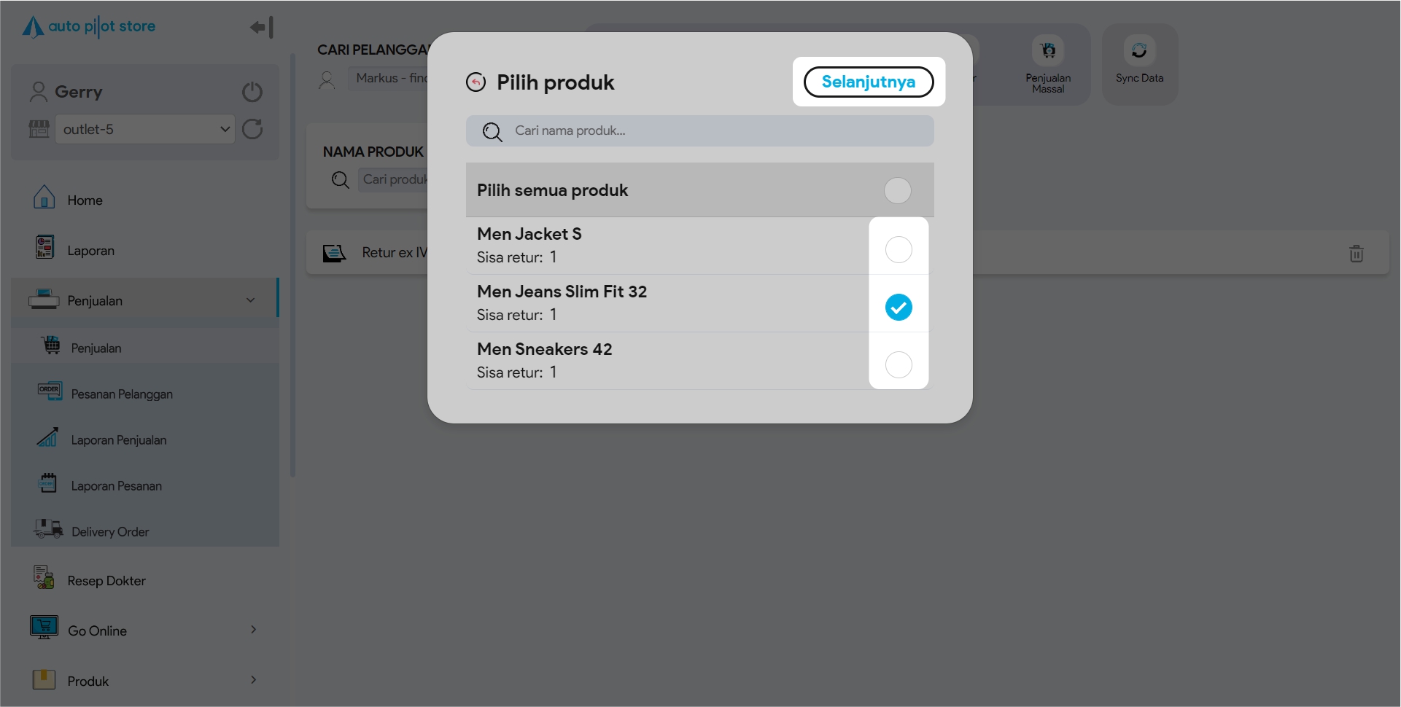
Task: Click the back icon beside Pilih produk
Action: (x=476, y=82)
